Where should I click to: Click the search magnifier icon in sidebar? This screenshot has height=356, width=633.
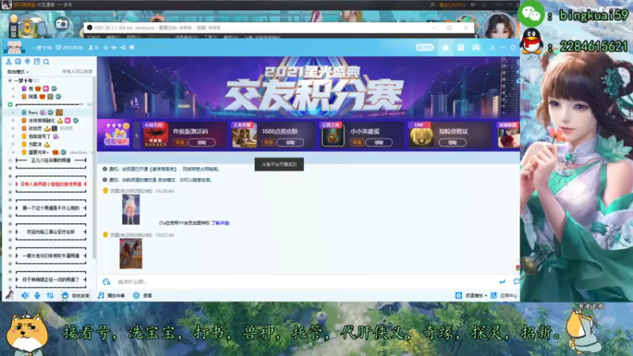[x=47, y=62]
